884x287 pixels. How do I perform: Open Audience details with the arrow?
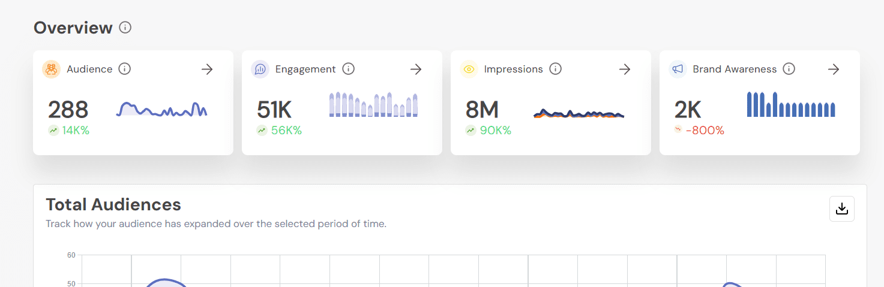coord(207,70)
